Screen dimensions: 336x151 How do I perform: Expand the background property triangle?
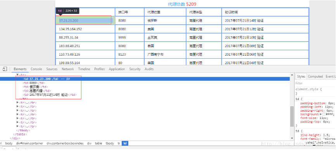point(321,114)
